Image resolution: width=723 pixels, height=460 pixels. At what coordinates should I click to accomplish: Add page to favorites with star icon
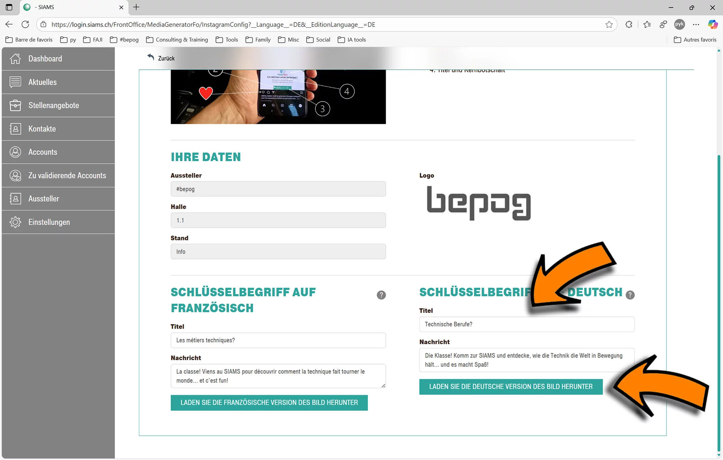[x=609, y=25]
